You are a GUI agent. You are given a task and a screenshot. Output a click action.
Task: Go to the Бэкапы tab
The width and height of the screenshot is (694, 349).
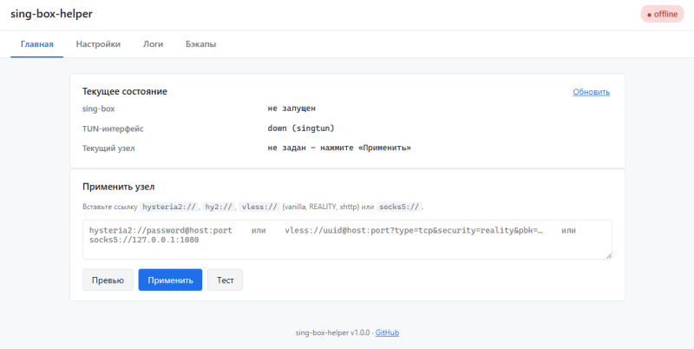(x=201, y=44)
